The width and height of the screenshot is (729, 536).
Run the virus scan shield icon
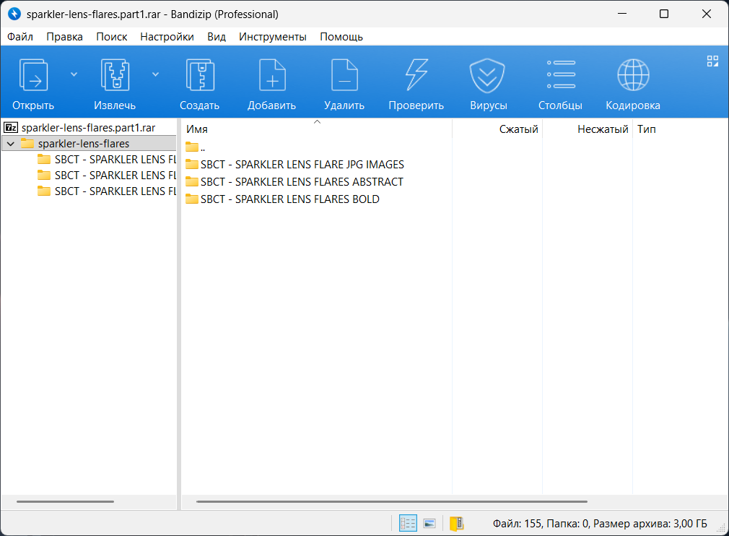488,76
